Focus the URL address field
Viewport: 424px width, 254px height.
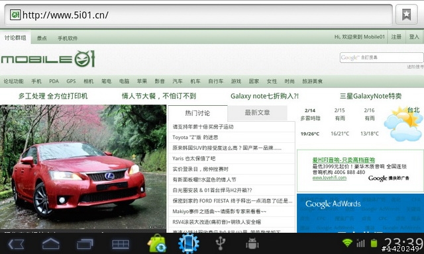(198, 15)
